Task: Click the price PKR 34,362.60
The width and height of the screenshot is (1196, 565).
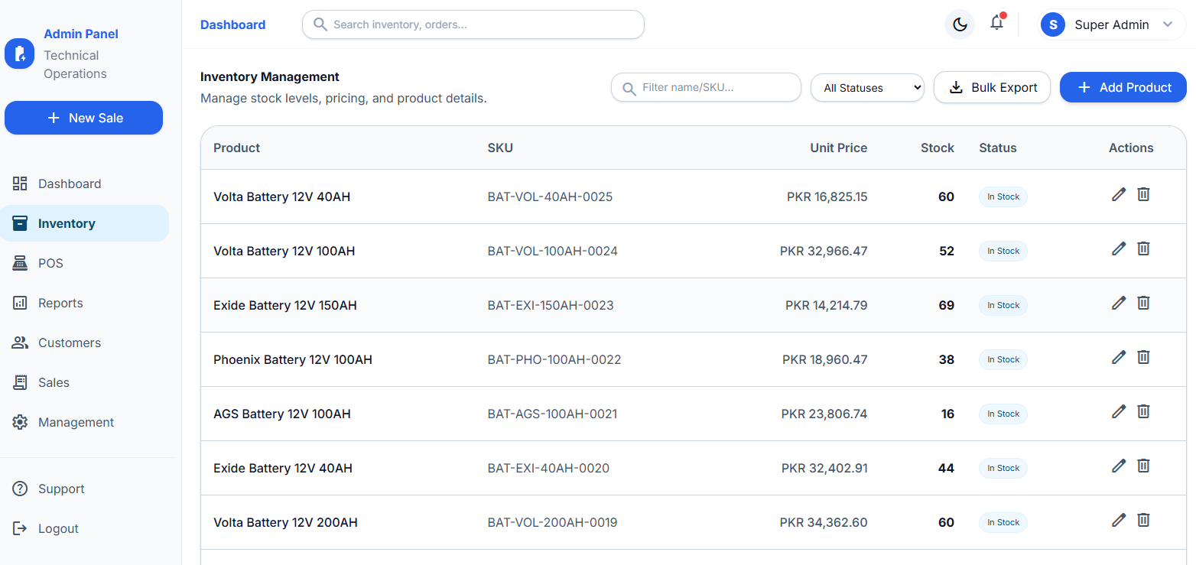Action: [824, 522]
